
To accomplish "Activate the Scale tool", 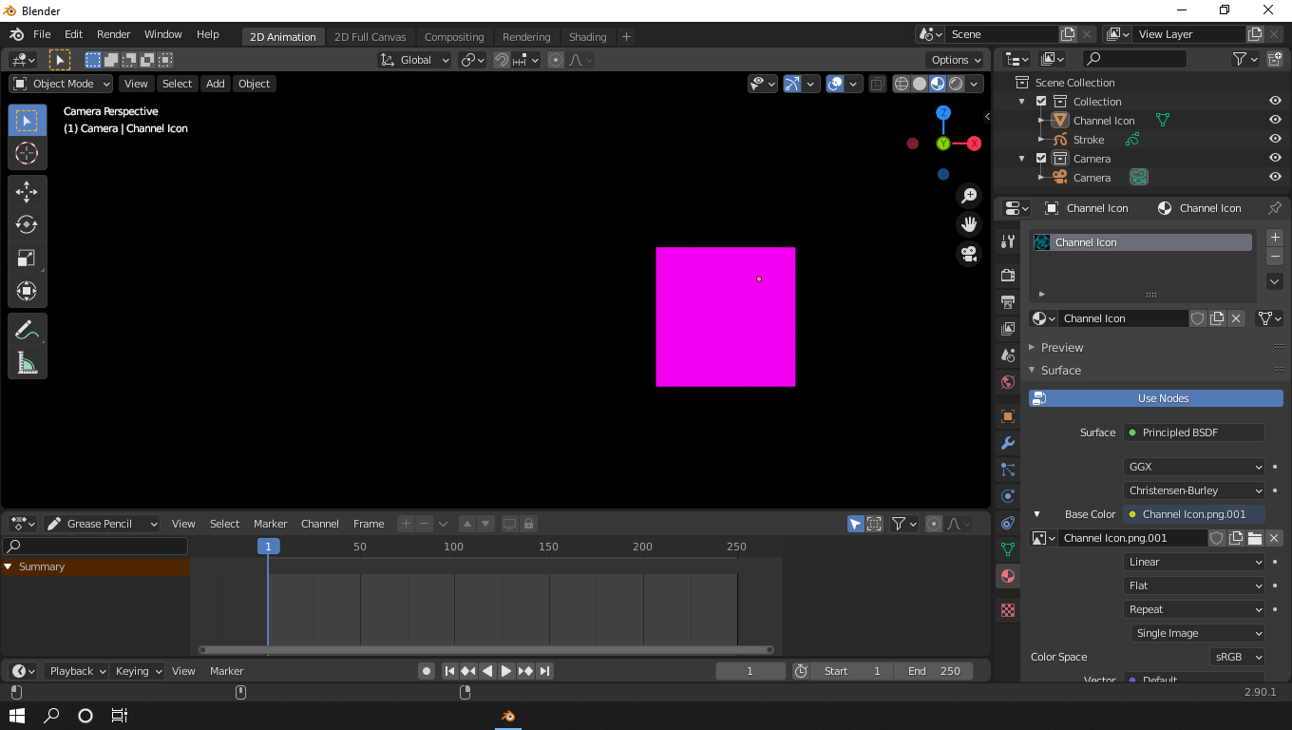I will tap(27, 258).
